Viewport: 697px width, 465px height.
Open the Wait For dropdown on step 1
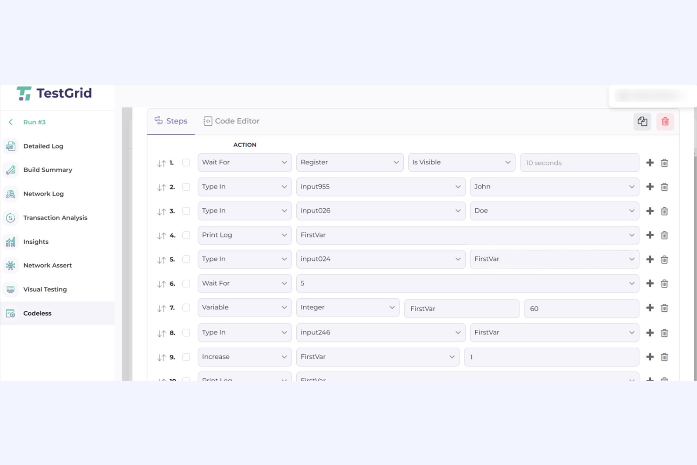pos(244,162)
